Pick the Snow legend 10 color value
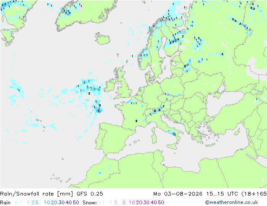Image resolution: width=267 pixels, height=206 pixels. click(x=132, y=203)
